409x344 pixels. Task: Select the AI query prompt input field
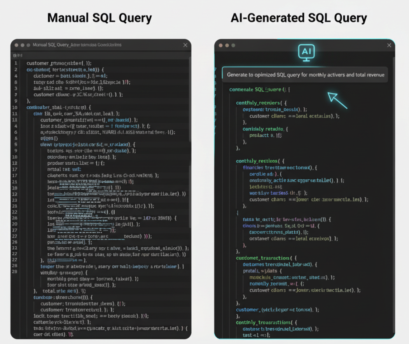(305, 75)
